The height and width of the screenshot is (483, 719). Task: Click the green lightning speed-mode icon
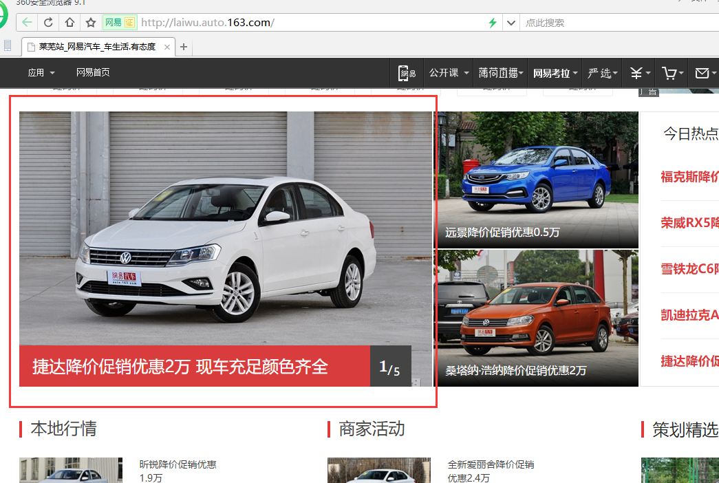[493, 23]
